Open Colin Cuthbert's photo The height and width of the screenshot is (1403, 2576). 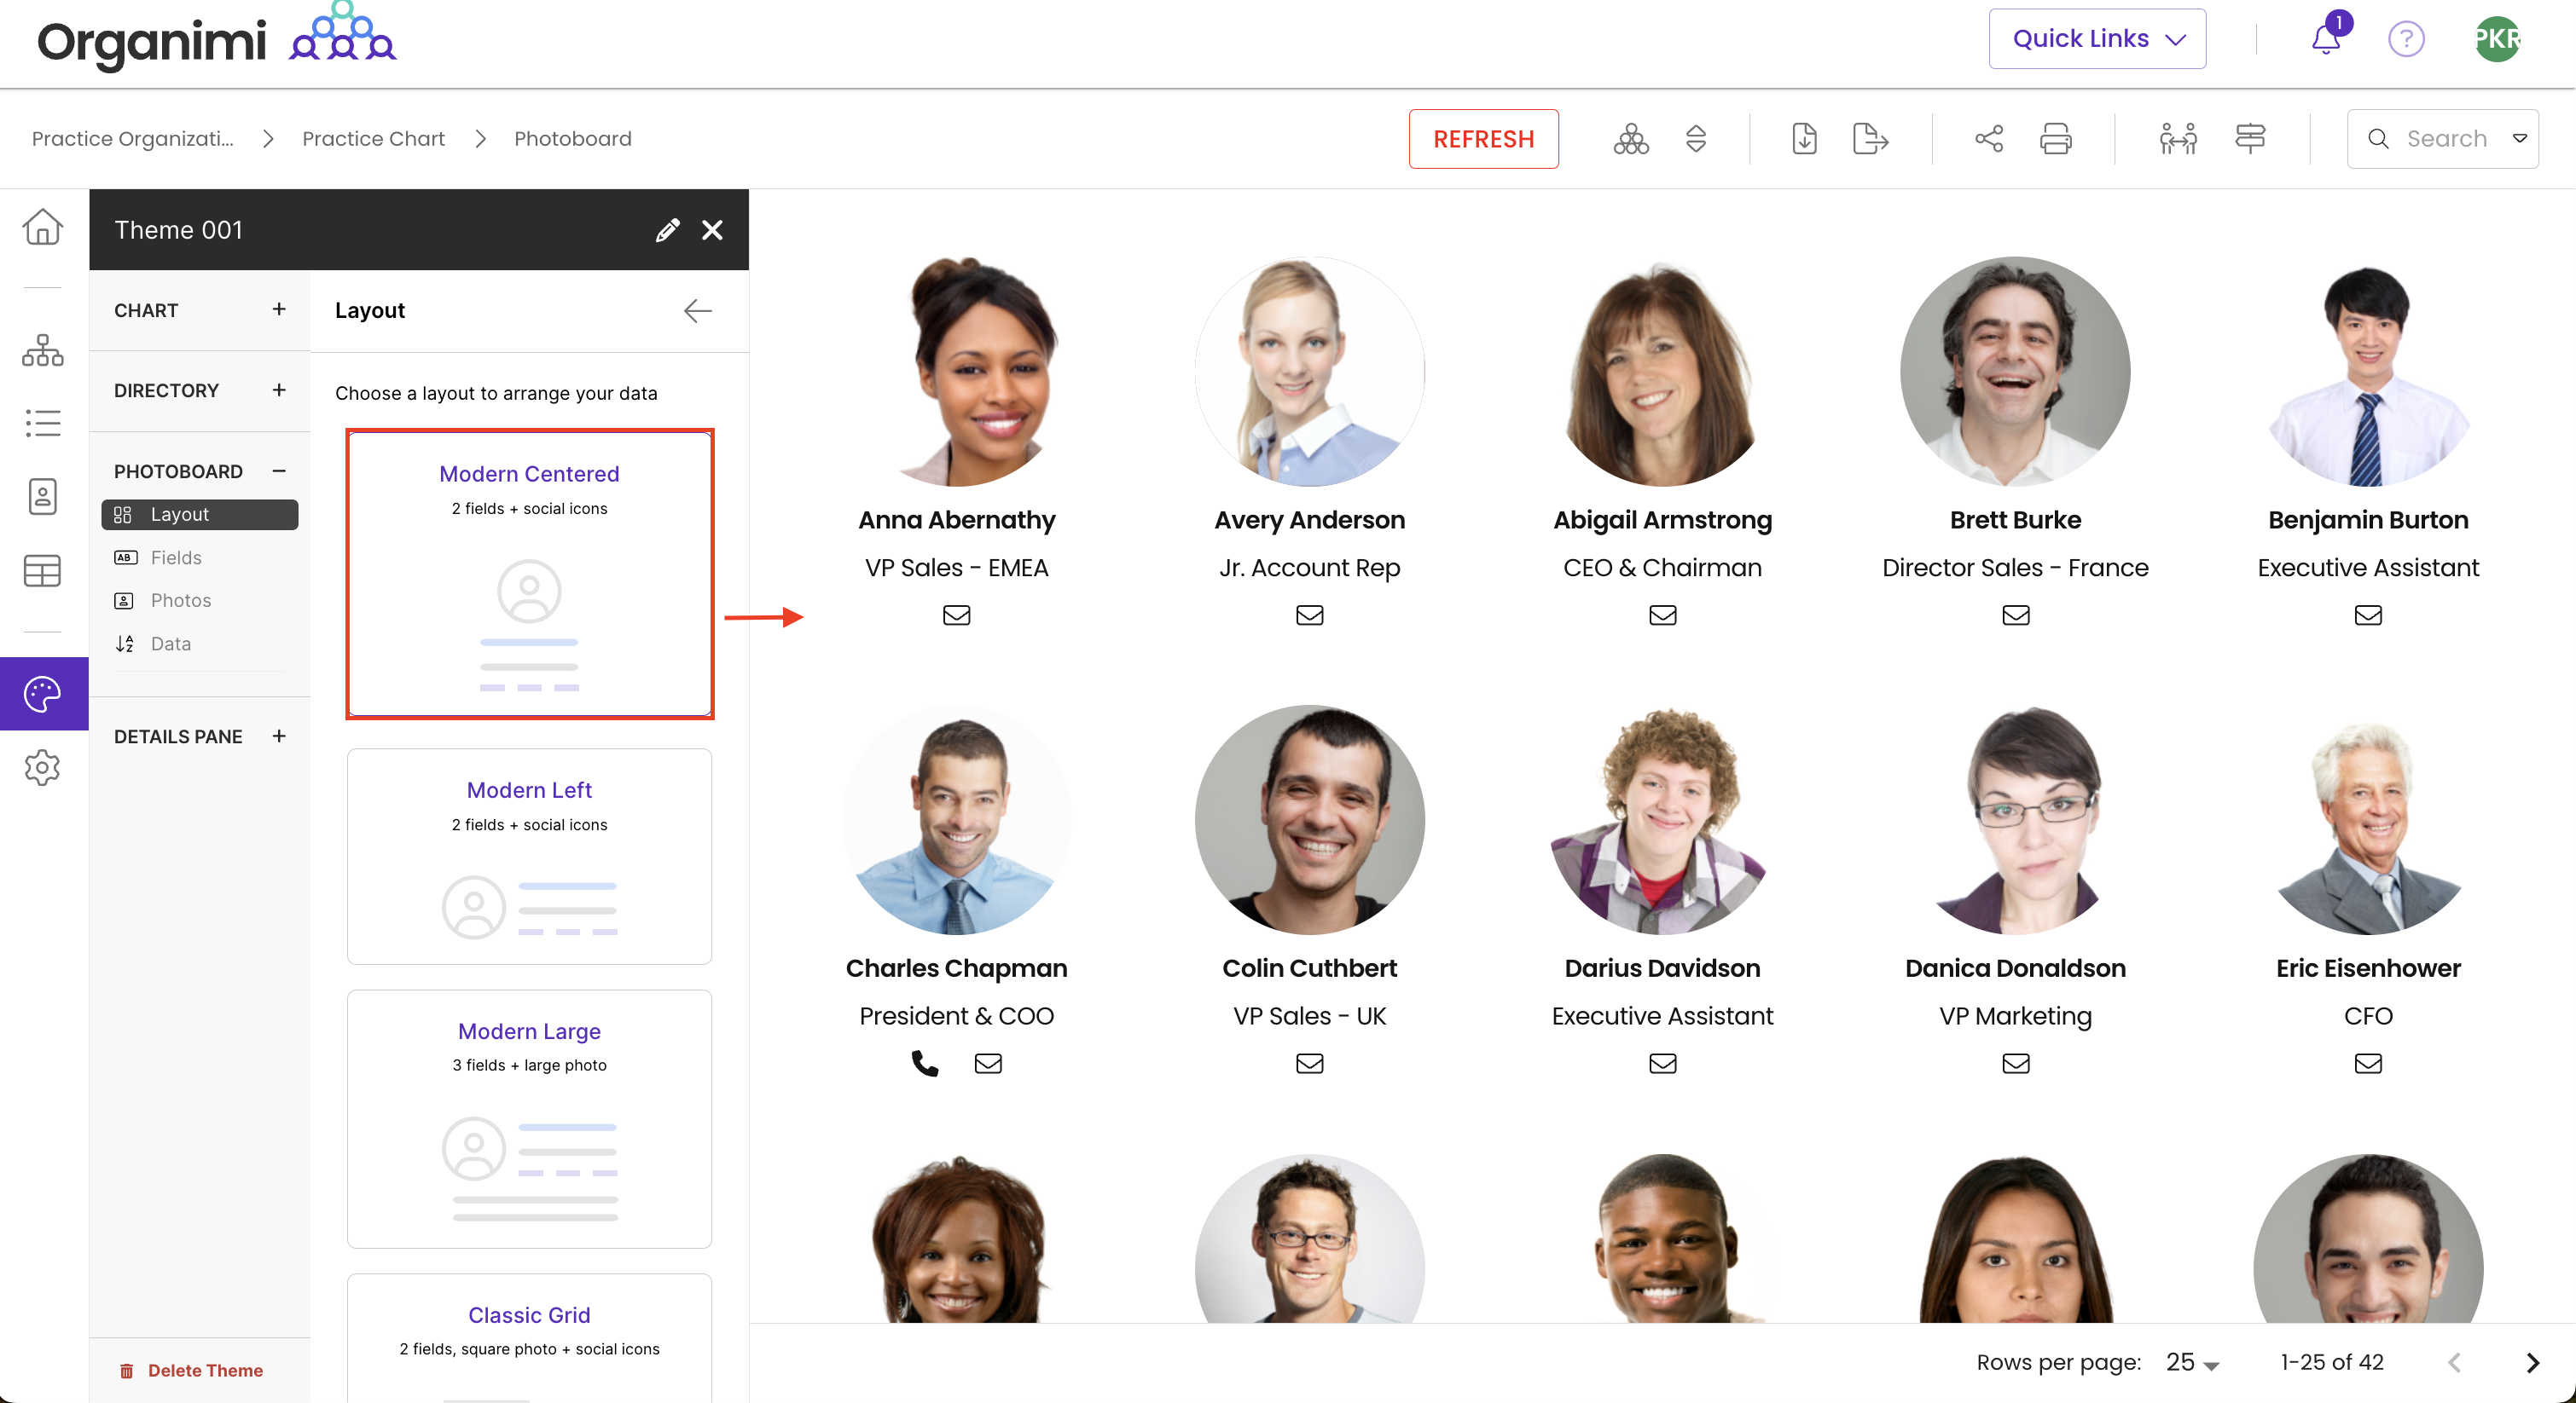[1309, 821]
